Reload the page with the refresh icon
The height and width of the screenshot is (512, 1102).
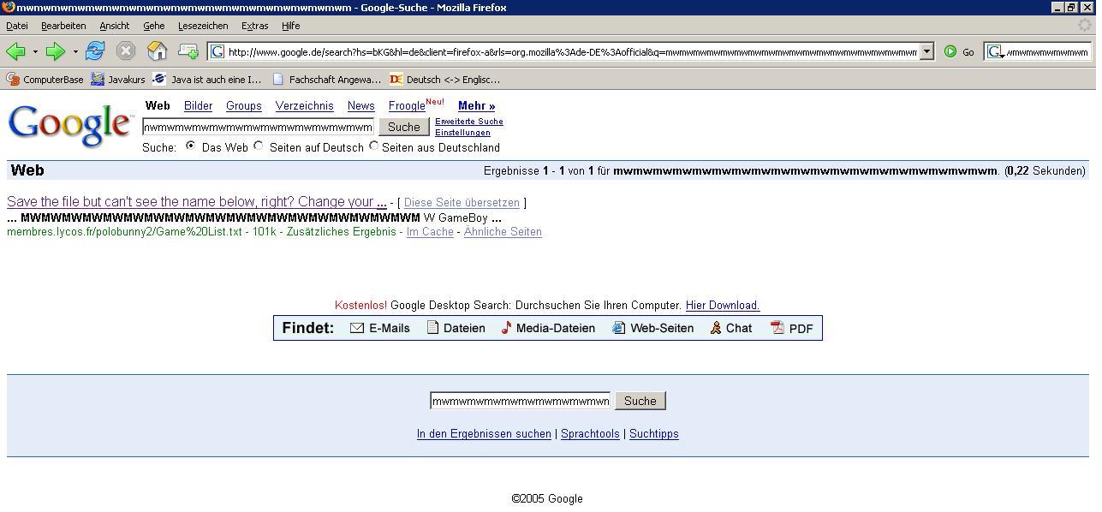(x=94, y=51)
